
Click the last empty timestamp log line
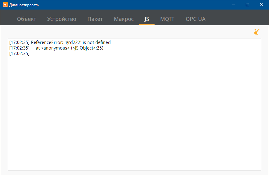[19, 54]
